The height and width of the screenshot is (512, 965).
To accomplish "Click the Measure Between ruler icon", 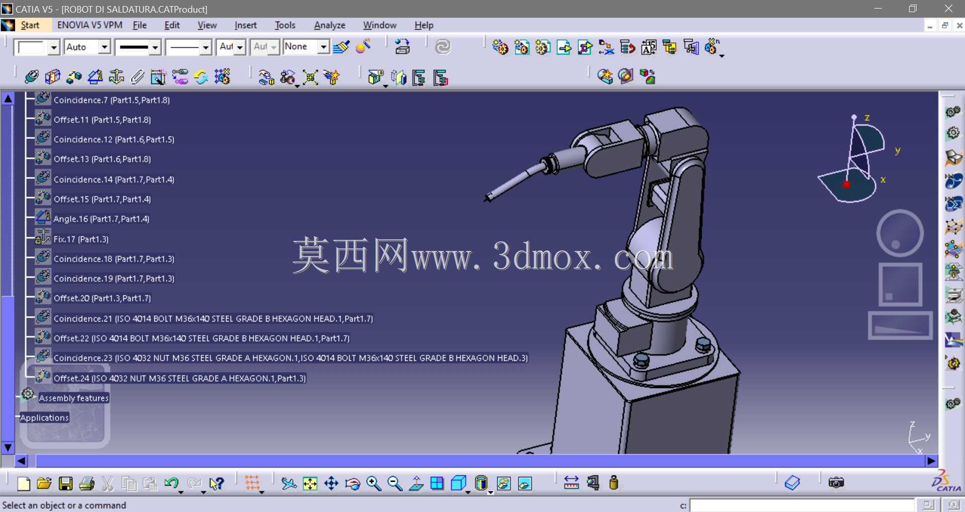I will coord(571,483).
